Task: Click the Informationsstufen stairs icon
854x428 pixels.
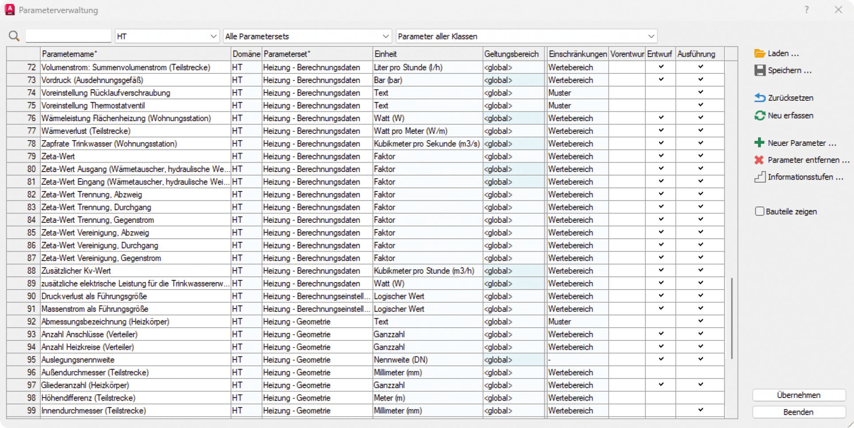Action: [x=759, y=177]
